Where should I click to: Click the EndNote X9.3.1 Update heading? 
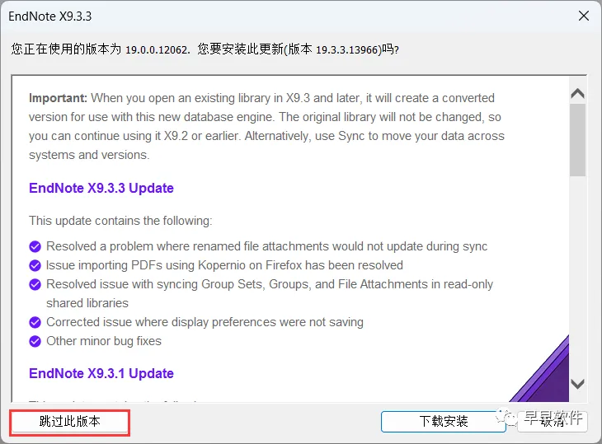tap(101, 373)
